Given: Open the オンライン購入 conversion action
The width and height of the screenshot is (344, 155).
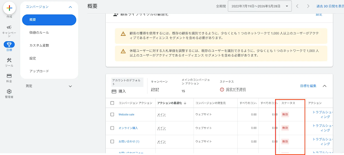Looking at the screenshot, I should (128, 128).
